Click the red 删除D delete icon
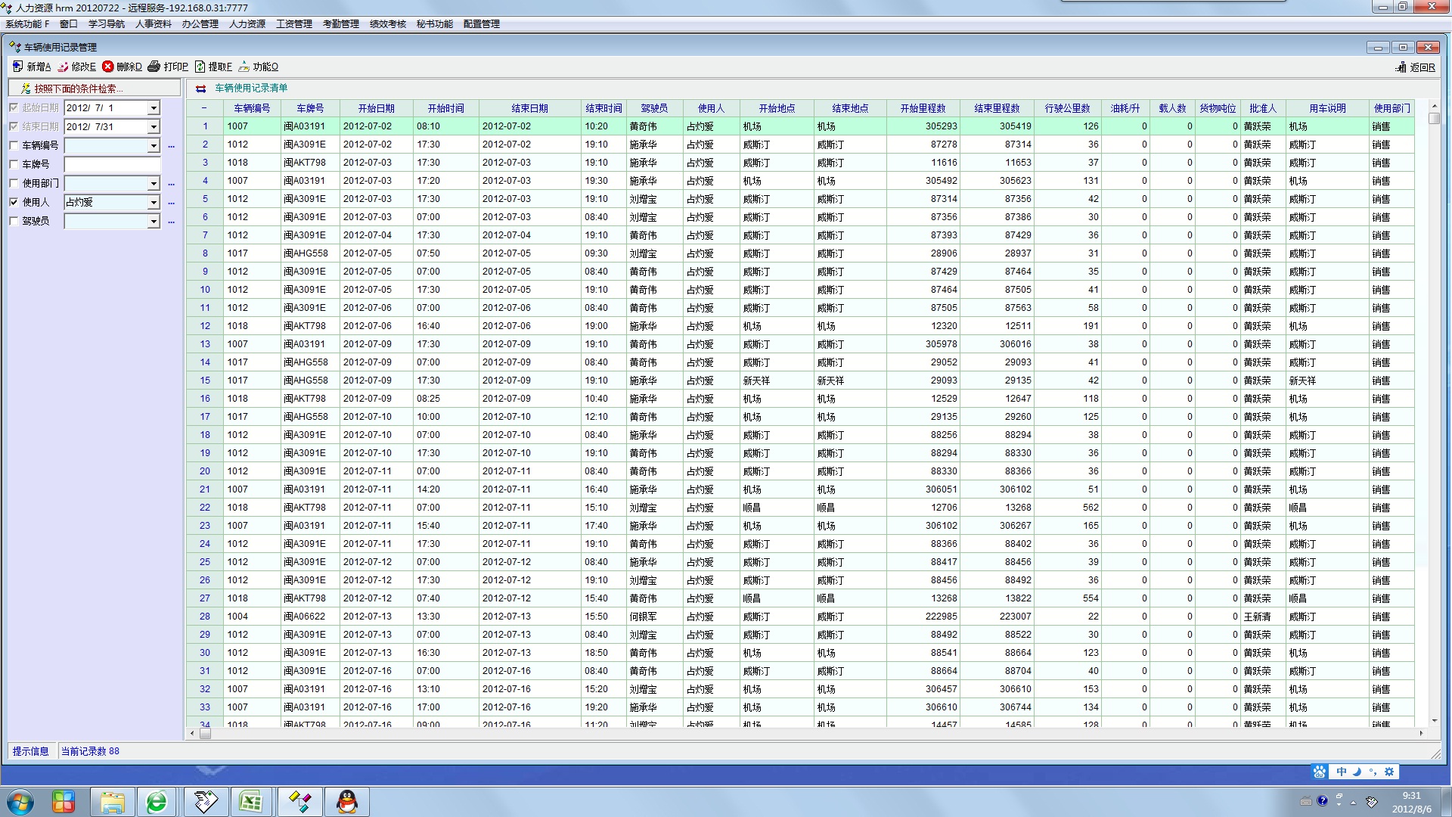This screenshot has width=1452, height=817. coord(108,67)
